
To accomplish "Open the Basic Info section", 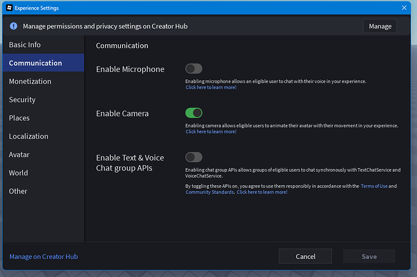I will pos(44,45).
